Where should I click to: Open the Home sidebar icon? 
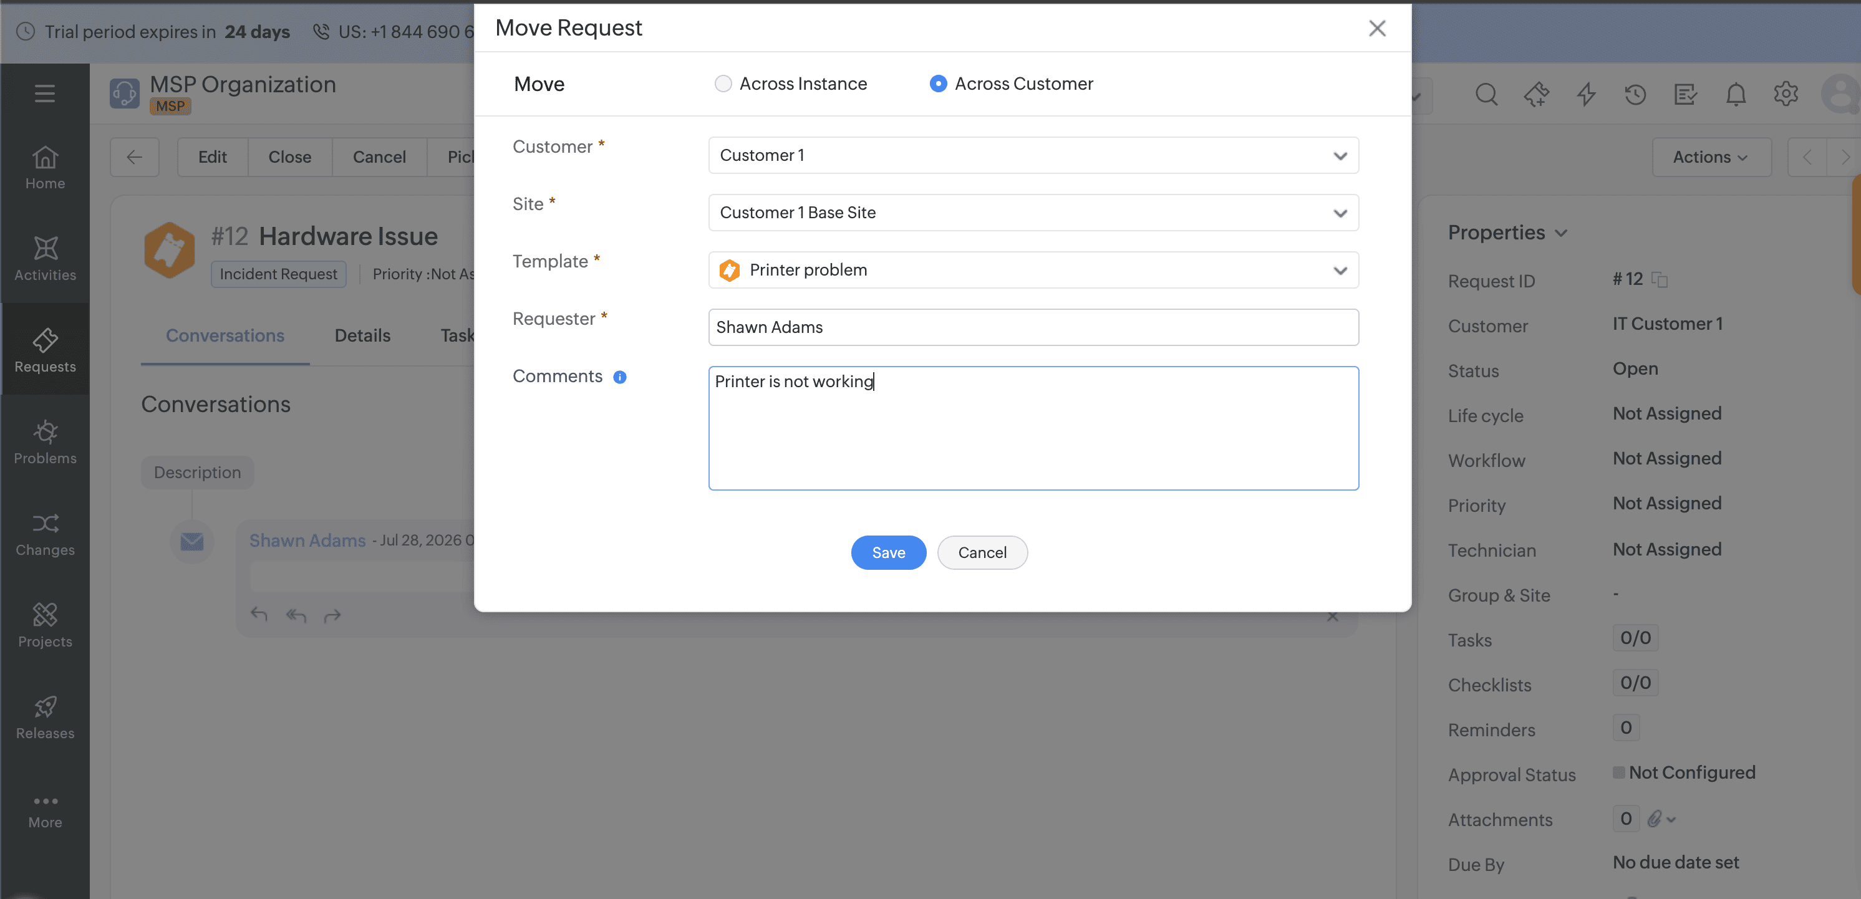point(45,168)
